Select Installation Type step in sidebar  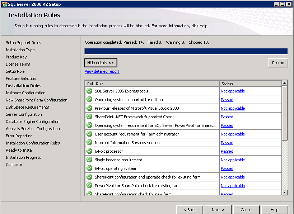(x=20, y=50)
